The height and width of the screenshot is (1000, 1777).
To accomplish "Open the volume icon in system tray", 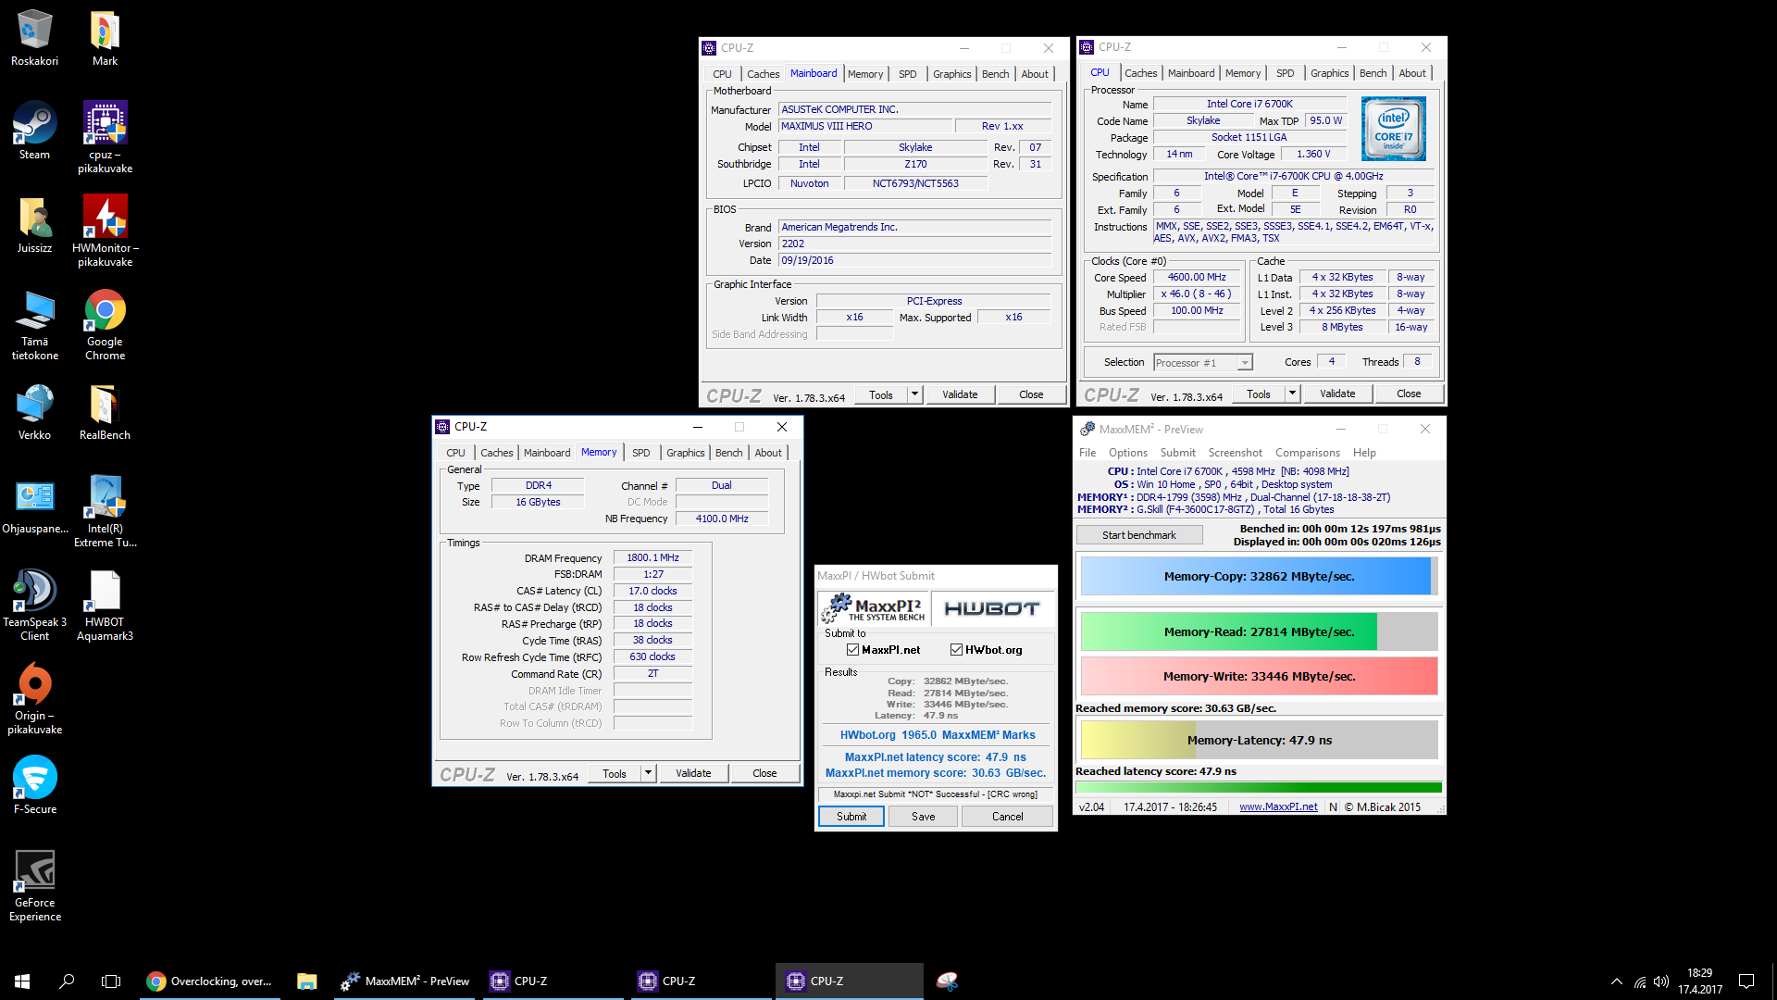I will click(x=1661, y=981).
